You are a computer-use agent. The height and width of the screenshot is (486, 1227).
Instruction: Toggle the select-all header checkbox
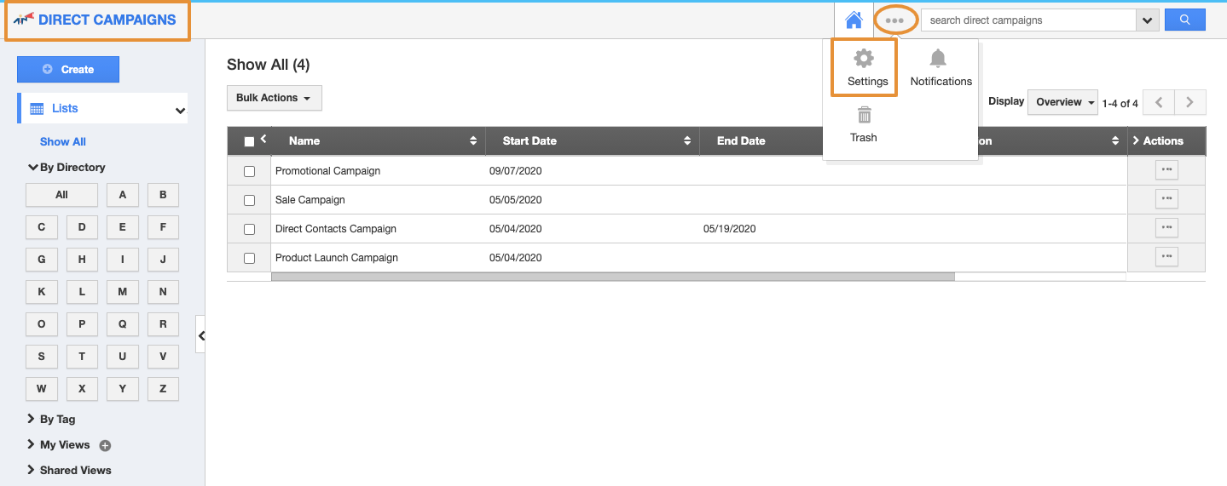click(x=250, y=141)
